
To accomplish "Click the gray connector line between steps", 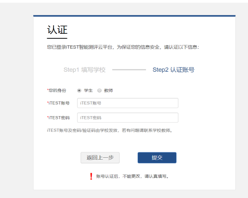I will (x=129, y=70).
